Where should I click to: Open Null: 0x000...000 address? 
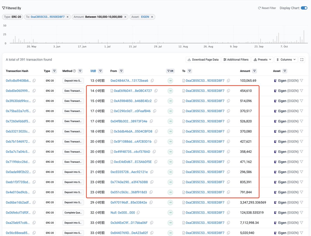[123, 212]
